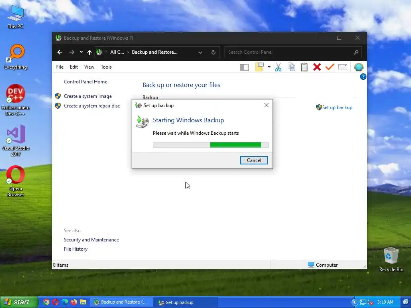Open the folder options dropdown arrow
Image resolution: width=411 pixels, height=308 pixels.
(269, 67)
